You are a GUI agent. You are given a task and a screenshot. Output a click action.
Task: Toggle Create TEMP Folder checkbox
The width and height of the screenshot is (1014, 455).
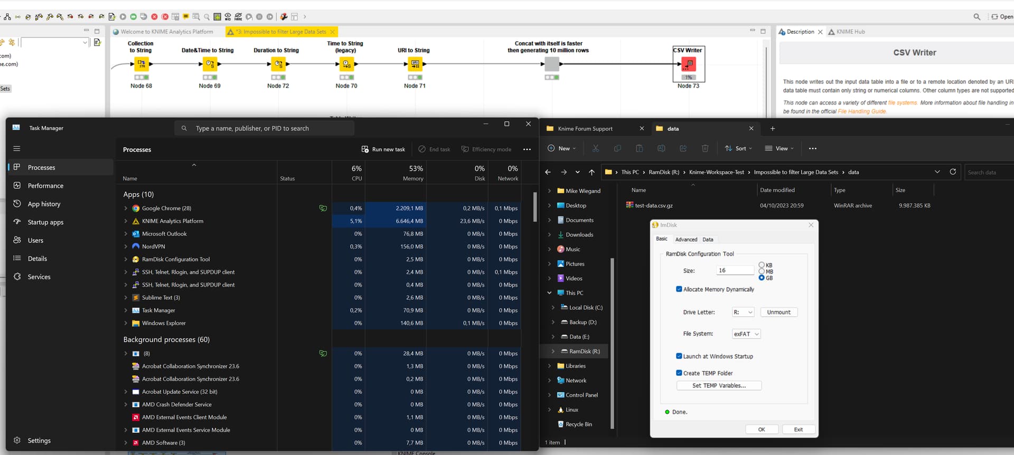click(x=679, y=373)
